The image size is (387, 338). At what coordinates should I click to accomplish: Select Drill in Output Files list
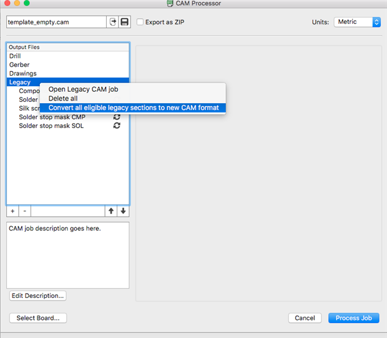coord(68,56)
